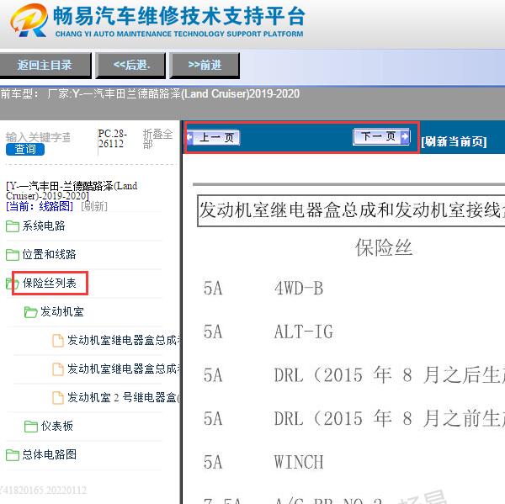The width and height of the screenshot is (505, 504).
Task: Click the 5A rating beside WINCH
Action: [213, 463]
